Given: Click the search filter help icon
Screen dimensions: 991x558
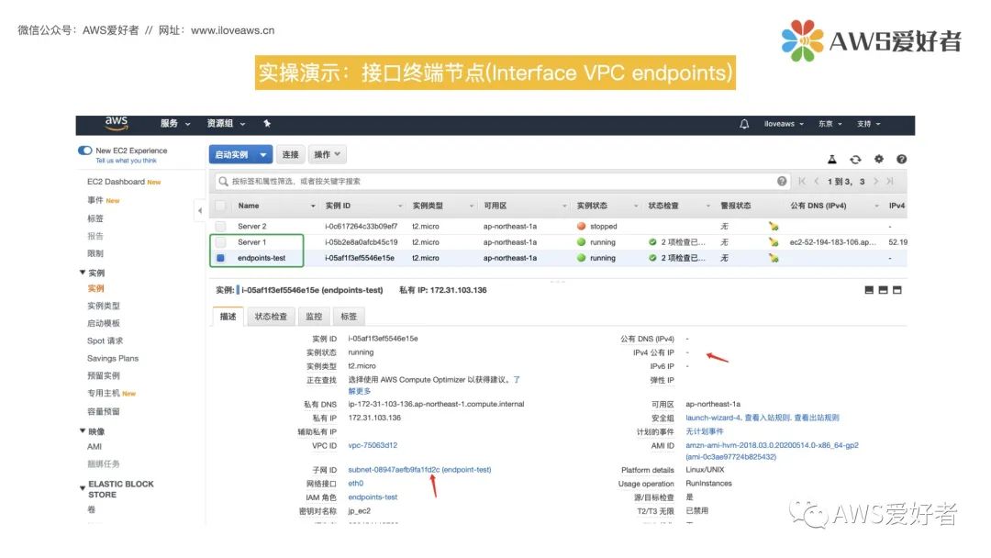Looking at the screenshot, I should click(x=782, y=182).
